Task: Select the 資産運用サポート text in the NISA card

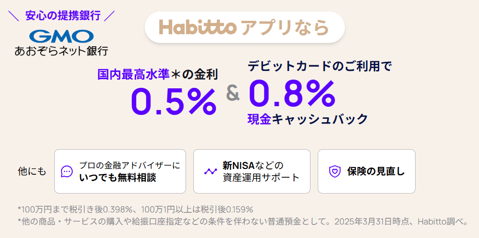Action: [262, 177]
